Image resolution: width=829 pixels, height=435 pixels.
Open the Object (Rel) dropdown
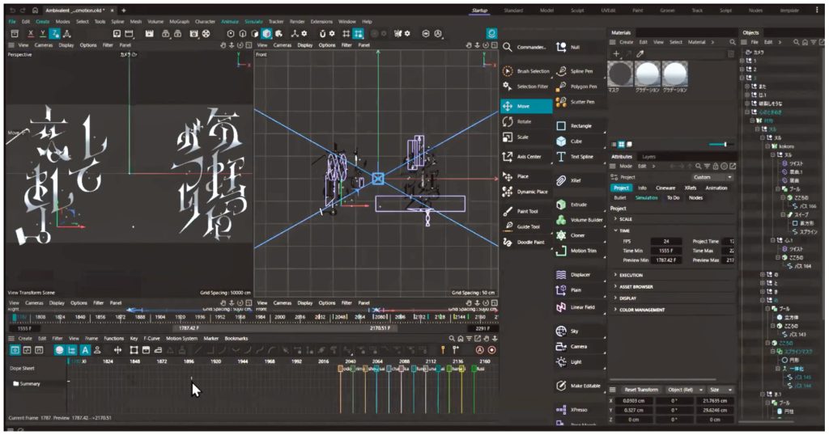pyautogui.click(x=685, y=390)
